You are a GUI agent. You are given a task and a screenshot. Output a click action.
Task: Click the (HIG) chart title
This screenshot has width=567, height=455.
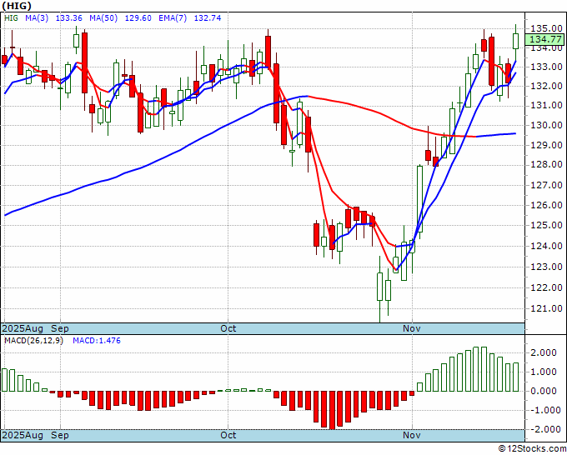(x=17, y=6)
